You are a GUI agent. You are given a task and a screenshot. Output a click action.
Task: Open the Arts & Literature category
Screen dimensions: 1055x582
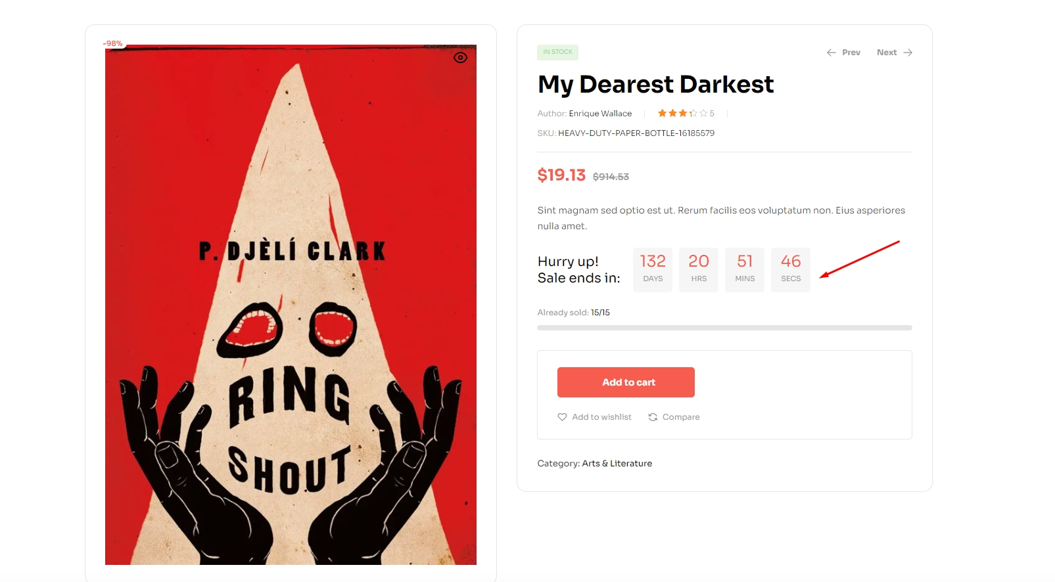[617, 464]
